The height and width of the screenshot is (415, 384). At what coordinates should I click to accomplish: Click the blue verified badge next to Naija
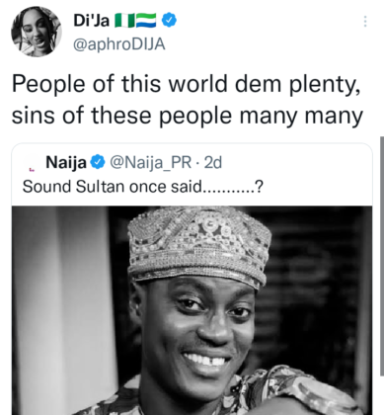(x=98, y=162)
